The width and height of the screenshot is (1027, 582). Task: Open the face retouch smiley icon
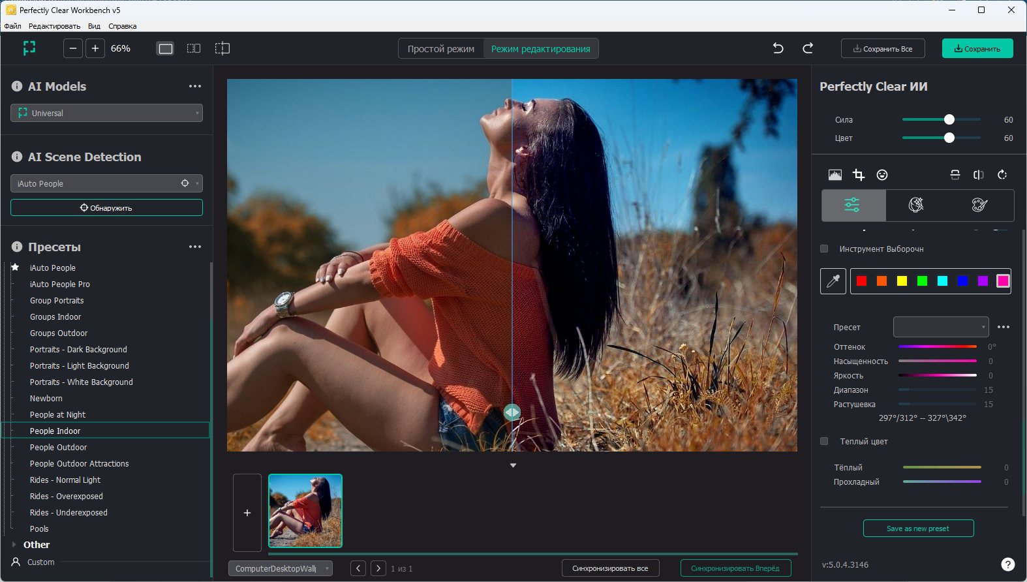point(882,175)
